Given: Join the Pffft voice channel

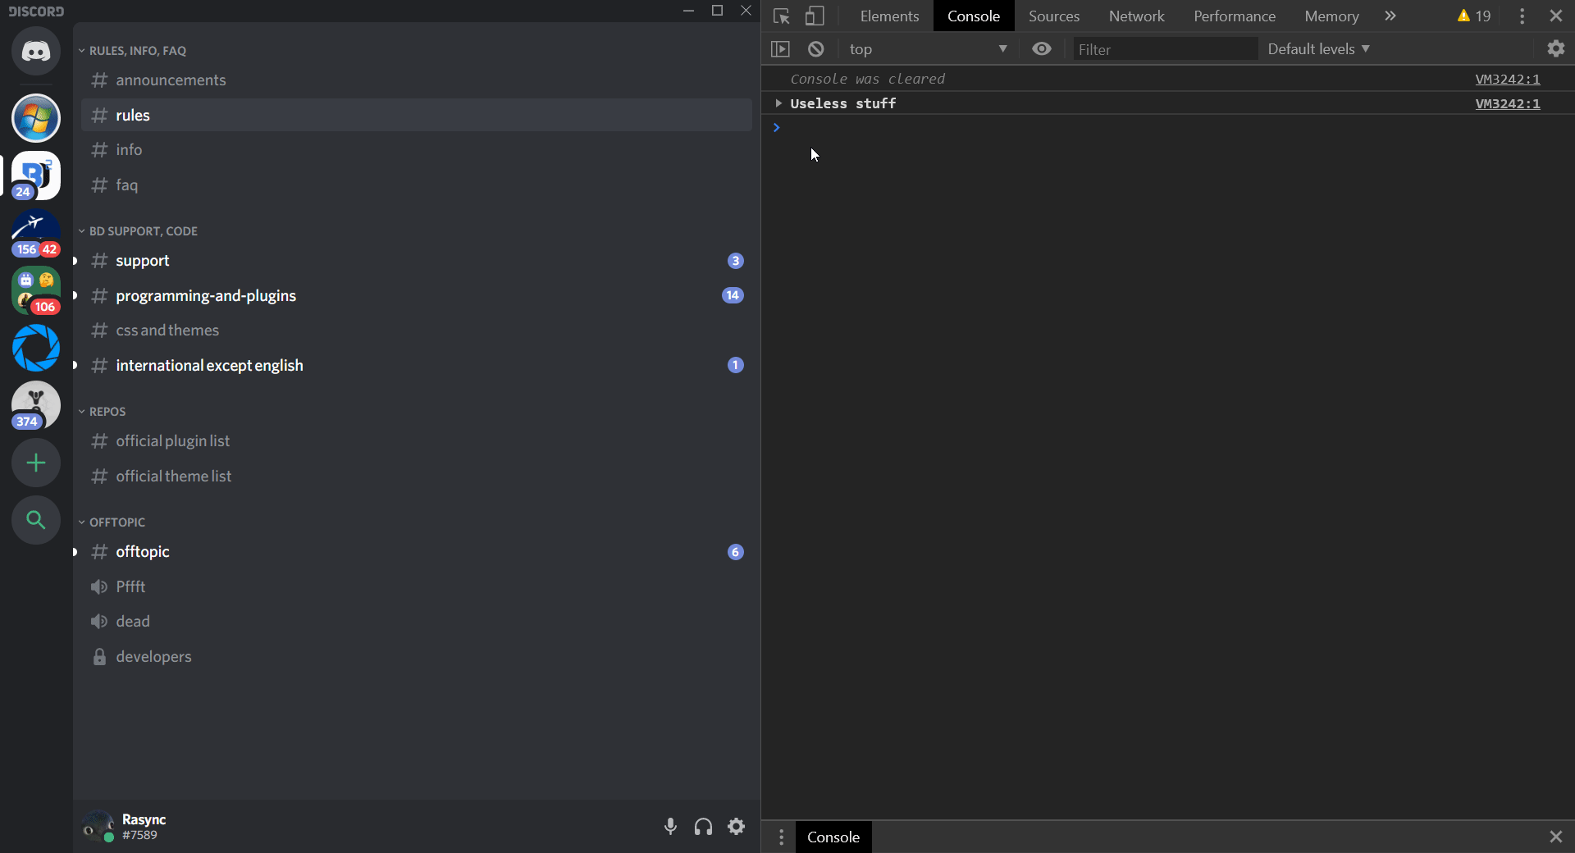Looking at the screenshot, I should coord(417,586).
